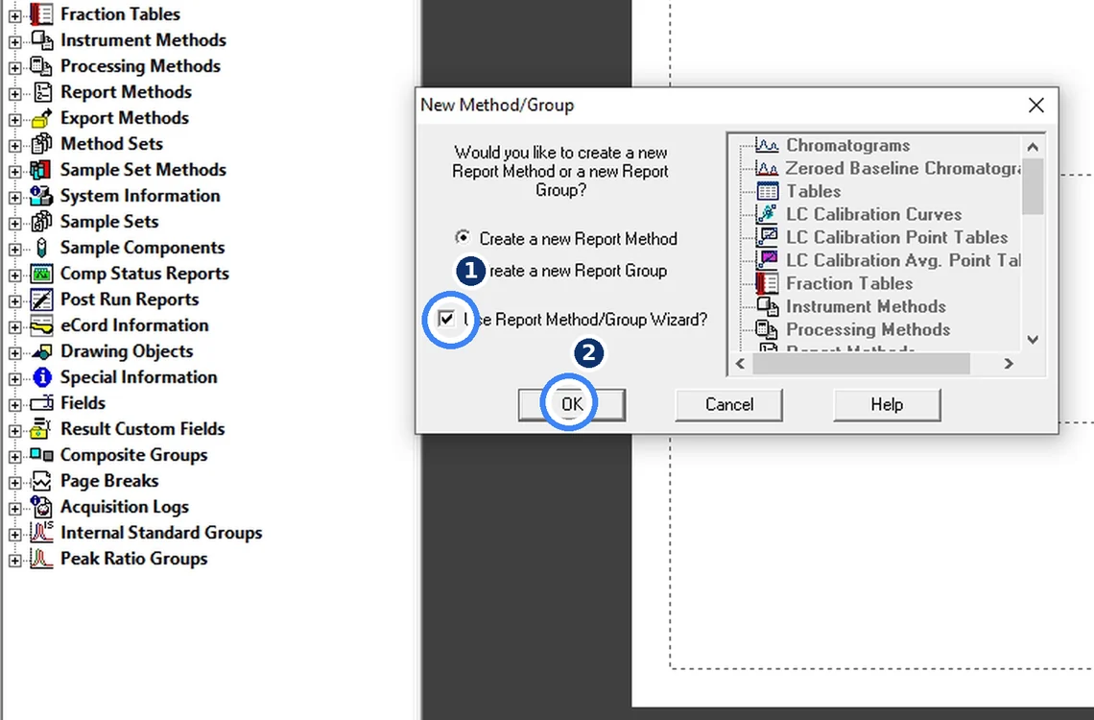Select the Special Information text label

pyautogui.click(x=139, y=377)
